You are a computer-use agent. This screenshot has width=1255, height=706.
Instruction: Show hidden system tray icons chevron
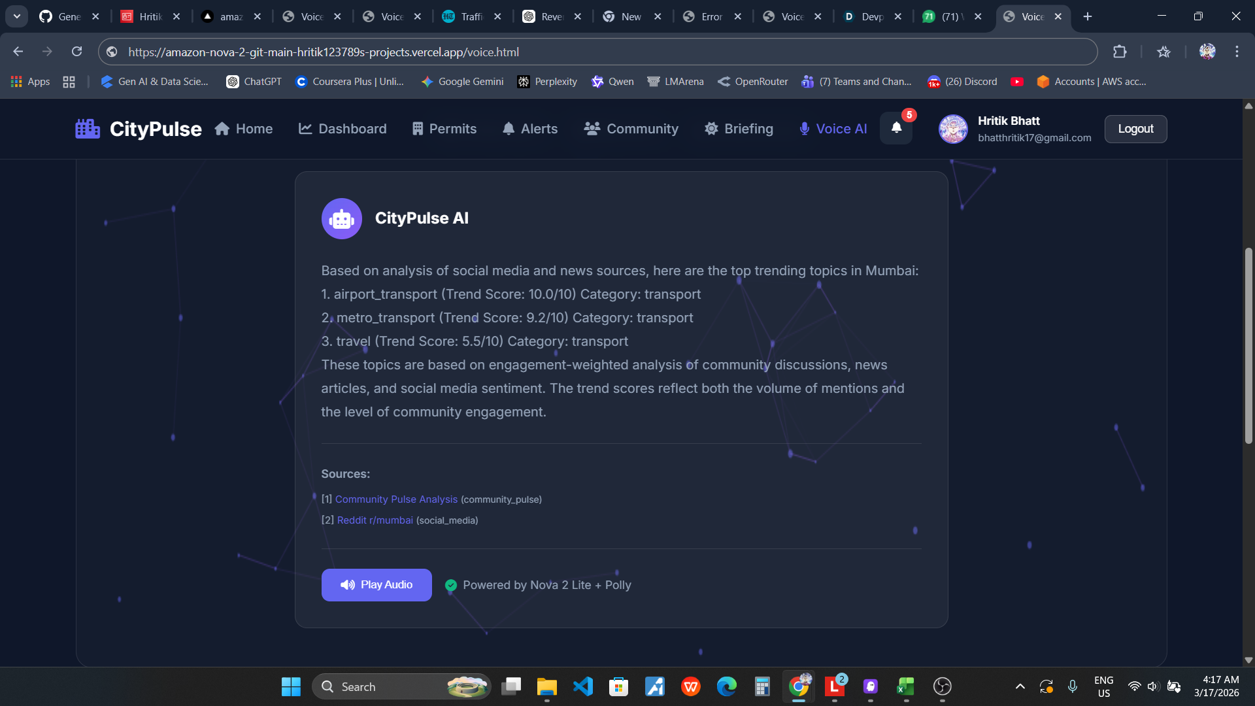[1020, 686]
